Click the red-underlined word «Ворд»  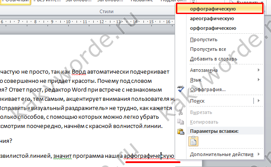79,72
